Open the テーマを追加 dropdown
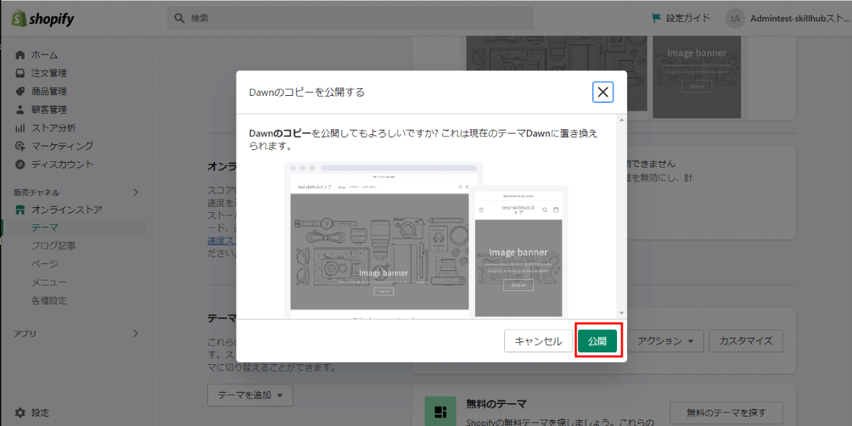This screenshot has width=852, height=426. [x=250, y=395]
